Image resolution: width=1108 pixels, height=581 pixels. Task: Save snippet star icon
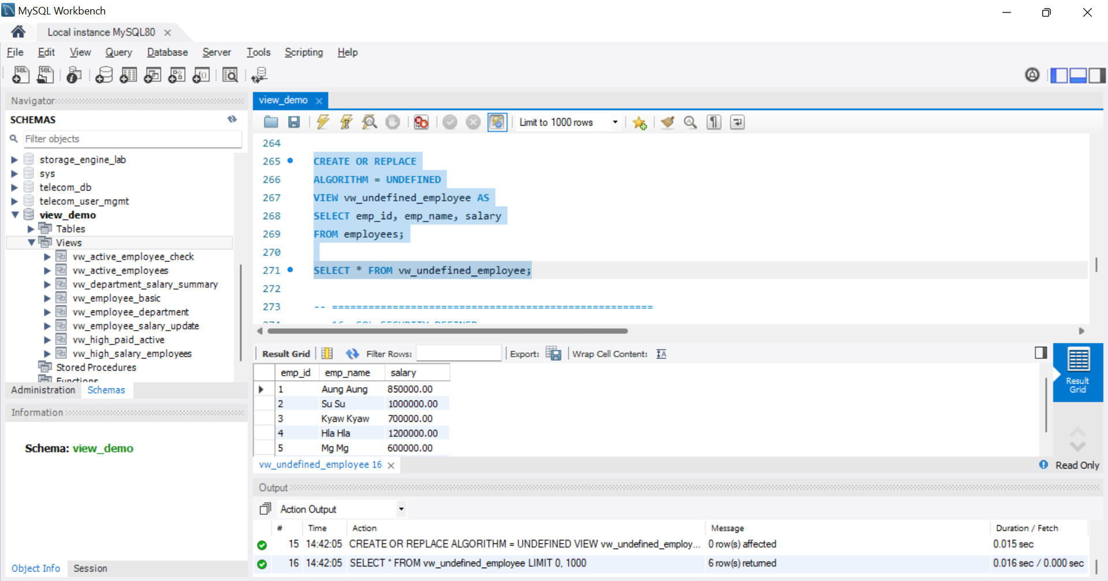[x=639, y=122]
